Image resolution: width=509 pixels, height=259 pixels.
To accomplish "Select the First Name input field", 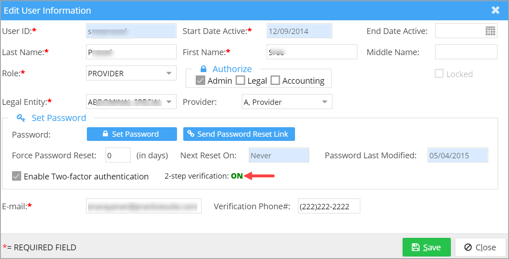I will [x=312, y=52].
